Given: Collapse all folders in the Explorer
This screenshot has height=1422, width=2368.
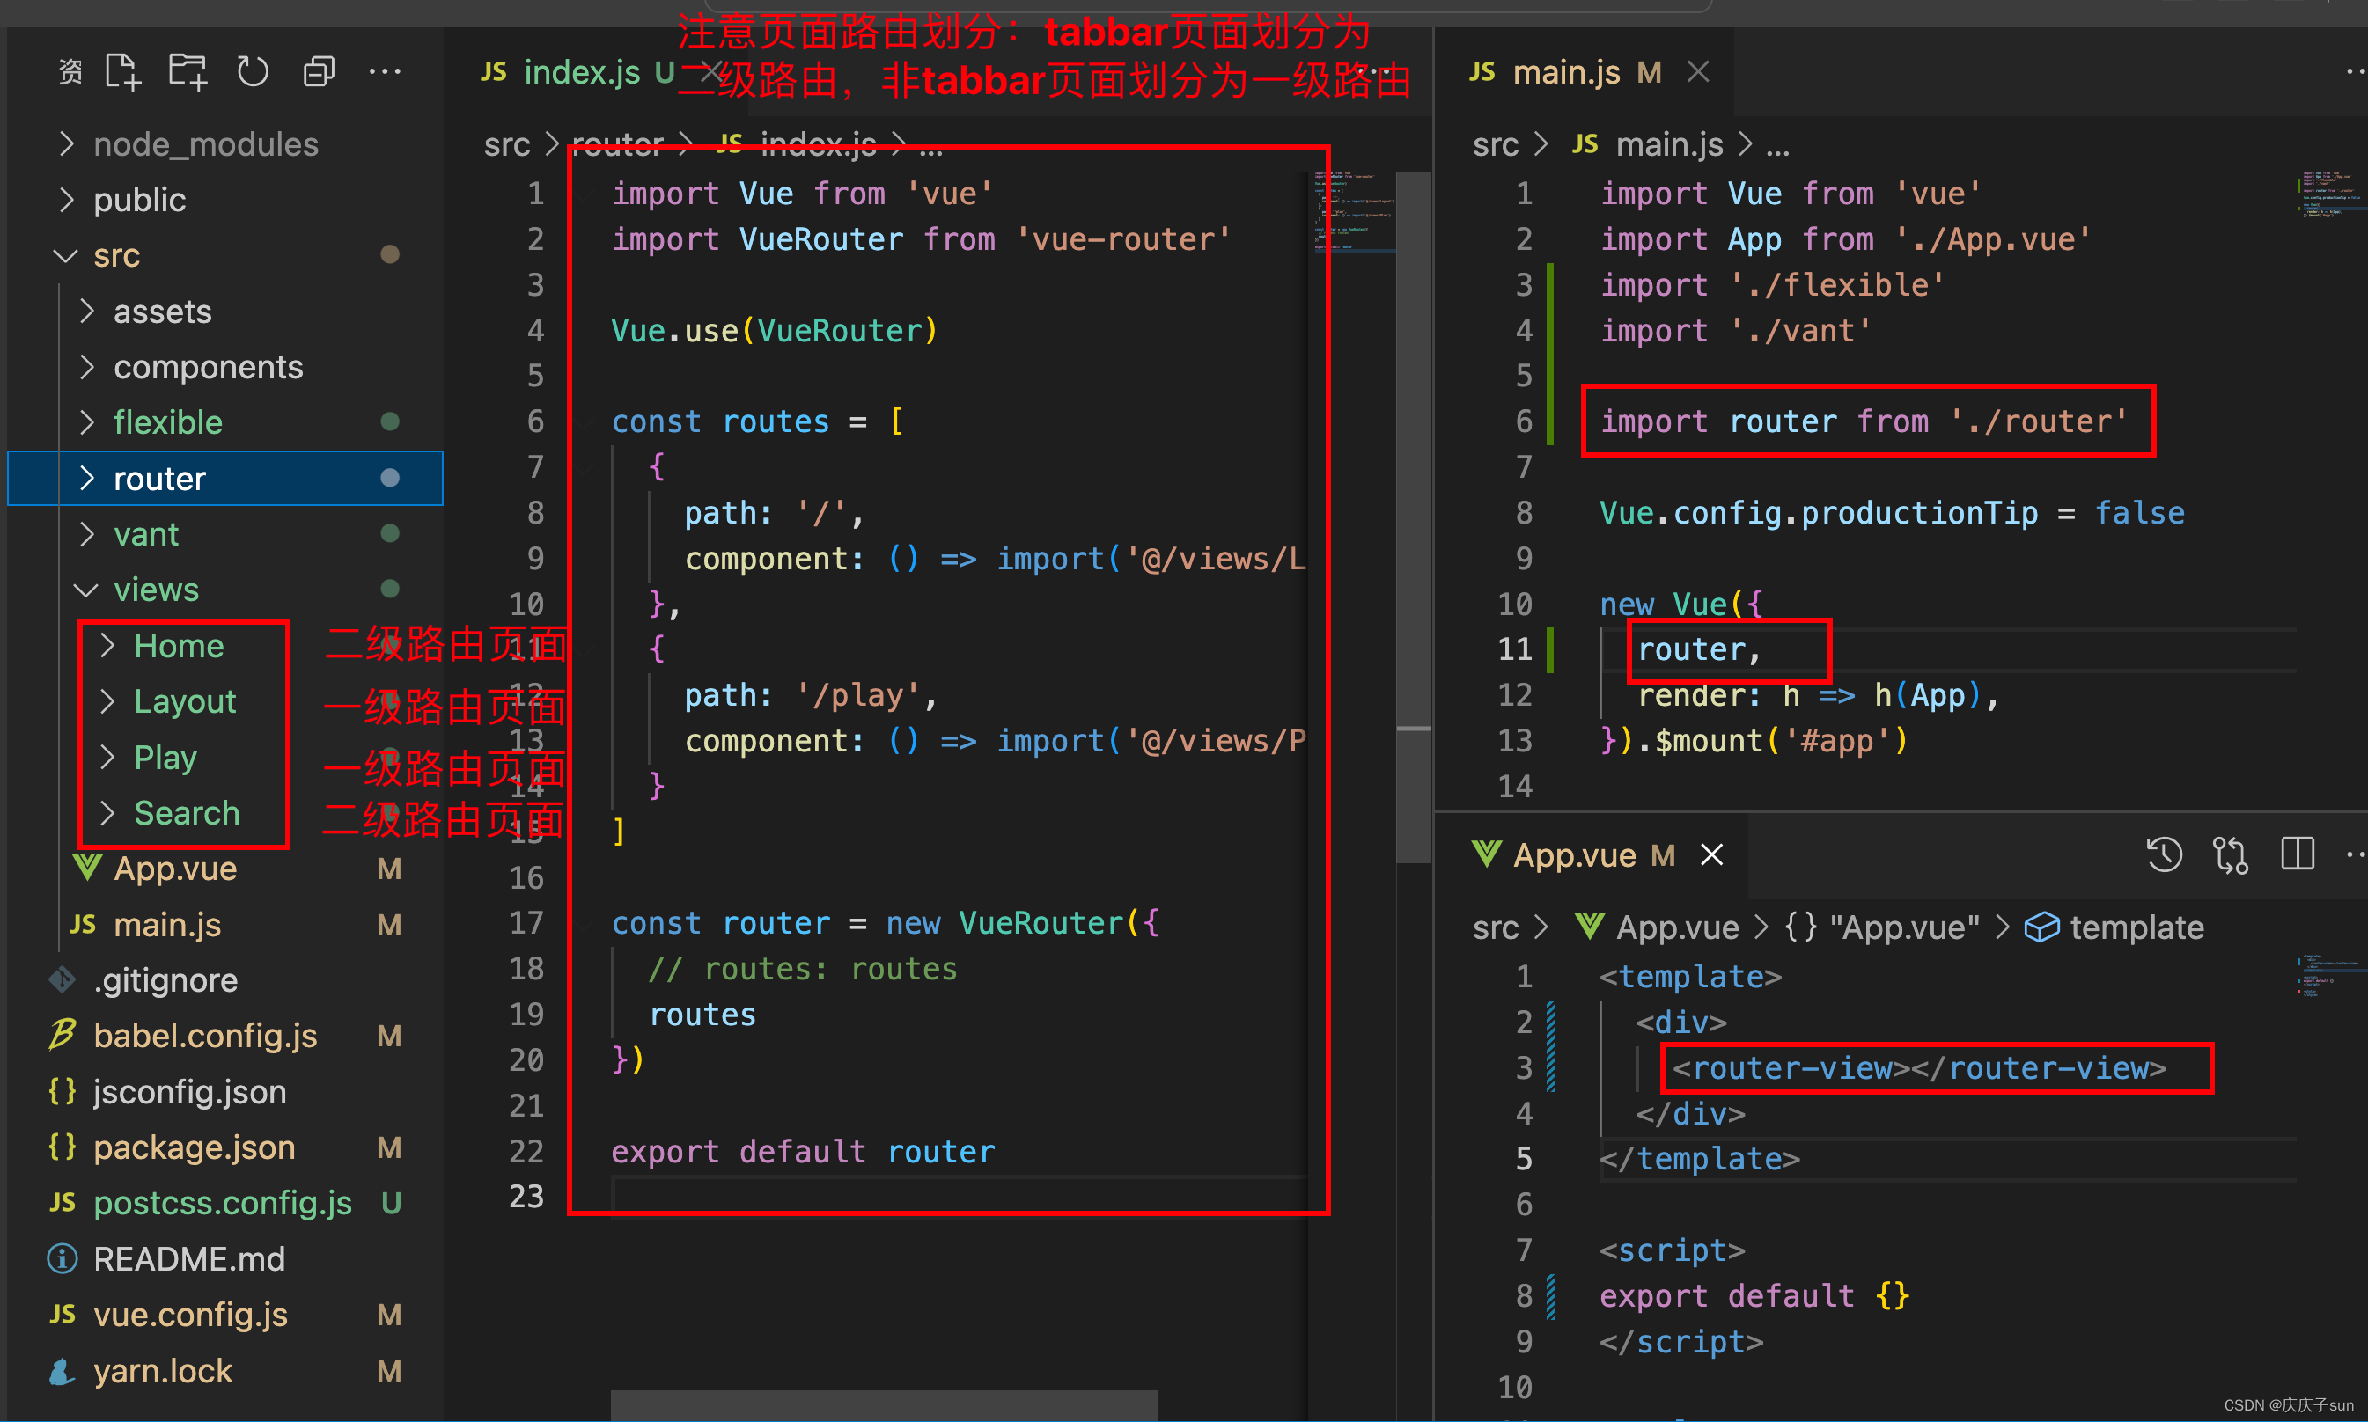Looking at the screenshot, I should click(x=318, y=71).
